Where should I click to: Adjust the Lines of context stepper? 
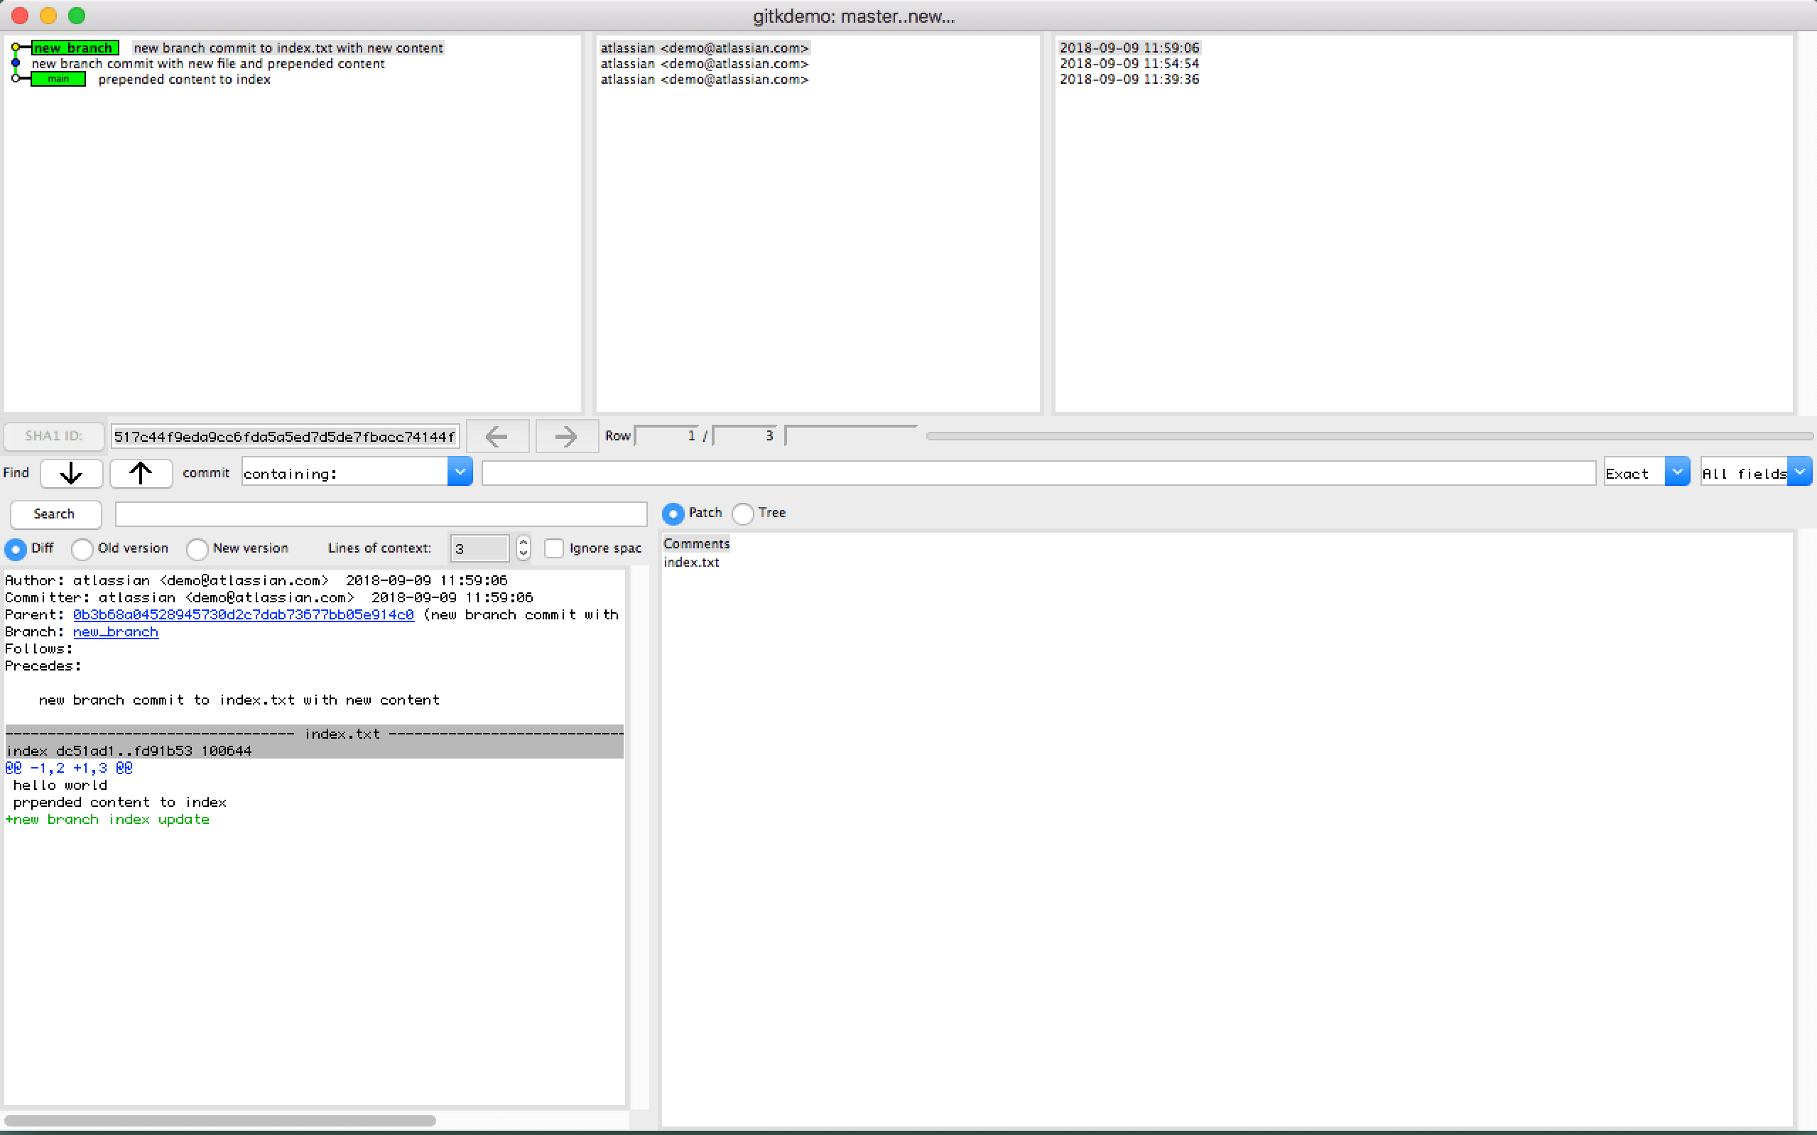click(523, 548)
